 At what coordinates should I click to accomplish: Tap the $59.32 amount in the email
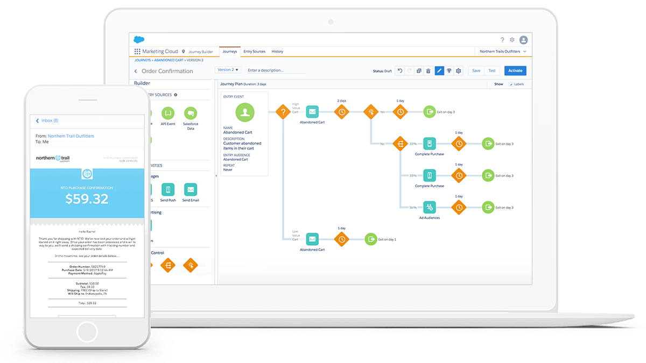click(87, 199)
